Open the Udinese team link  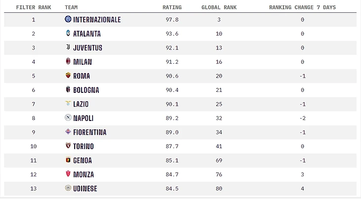85,189
